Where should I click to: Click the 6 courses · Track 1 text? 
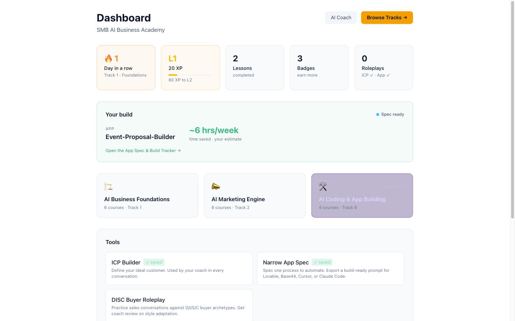[x=123, y=207]
